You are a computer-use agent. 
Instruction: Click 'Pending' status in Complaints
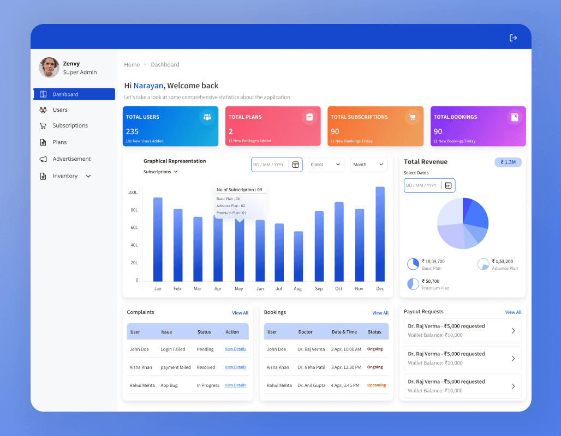click(x=205, y=349)
